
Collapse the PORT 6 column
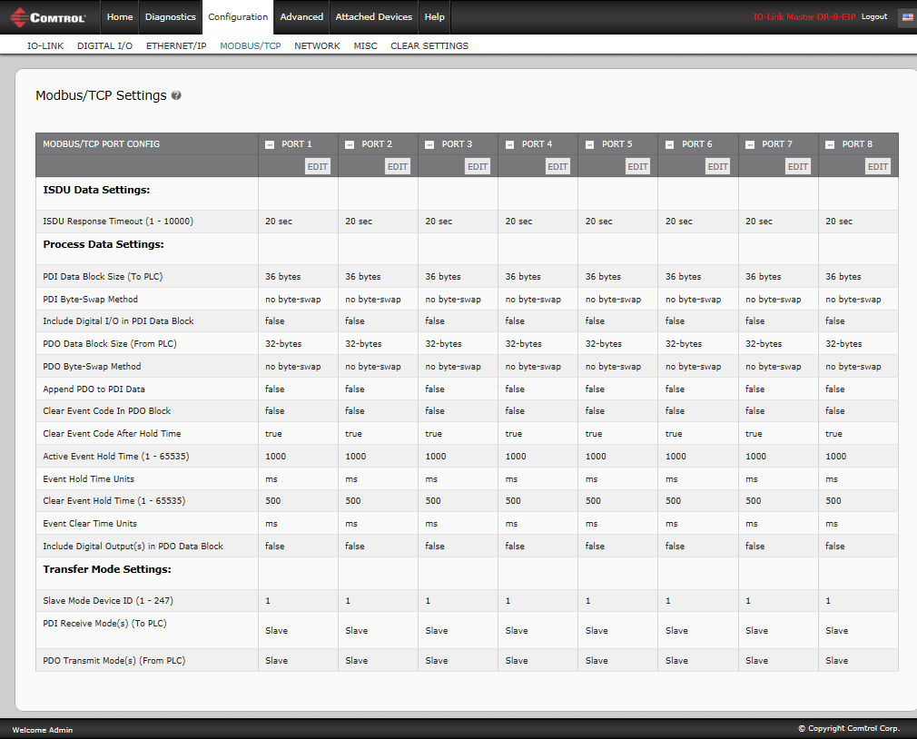click(670, 144)
